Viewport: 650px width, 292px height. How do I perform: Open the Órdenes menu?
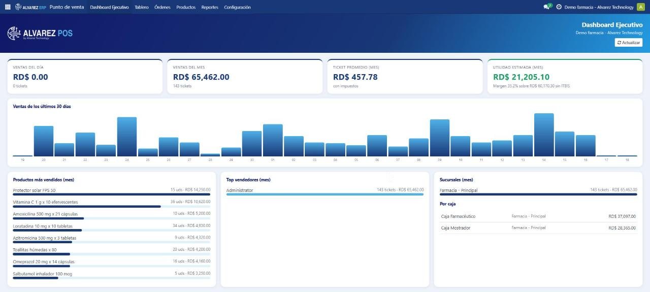[162, 7]
